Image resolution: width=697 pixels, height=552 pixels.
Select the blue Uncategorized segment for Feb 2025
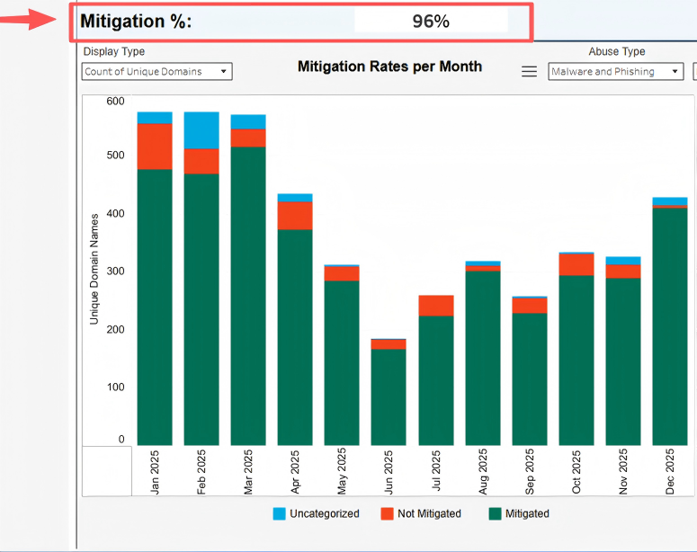tap(201, 130)
